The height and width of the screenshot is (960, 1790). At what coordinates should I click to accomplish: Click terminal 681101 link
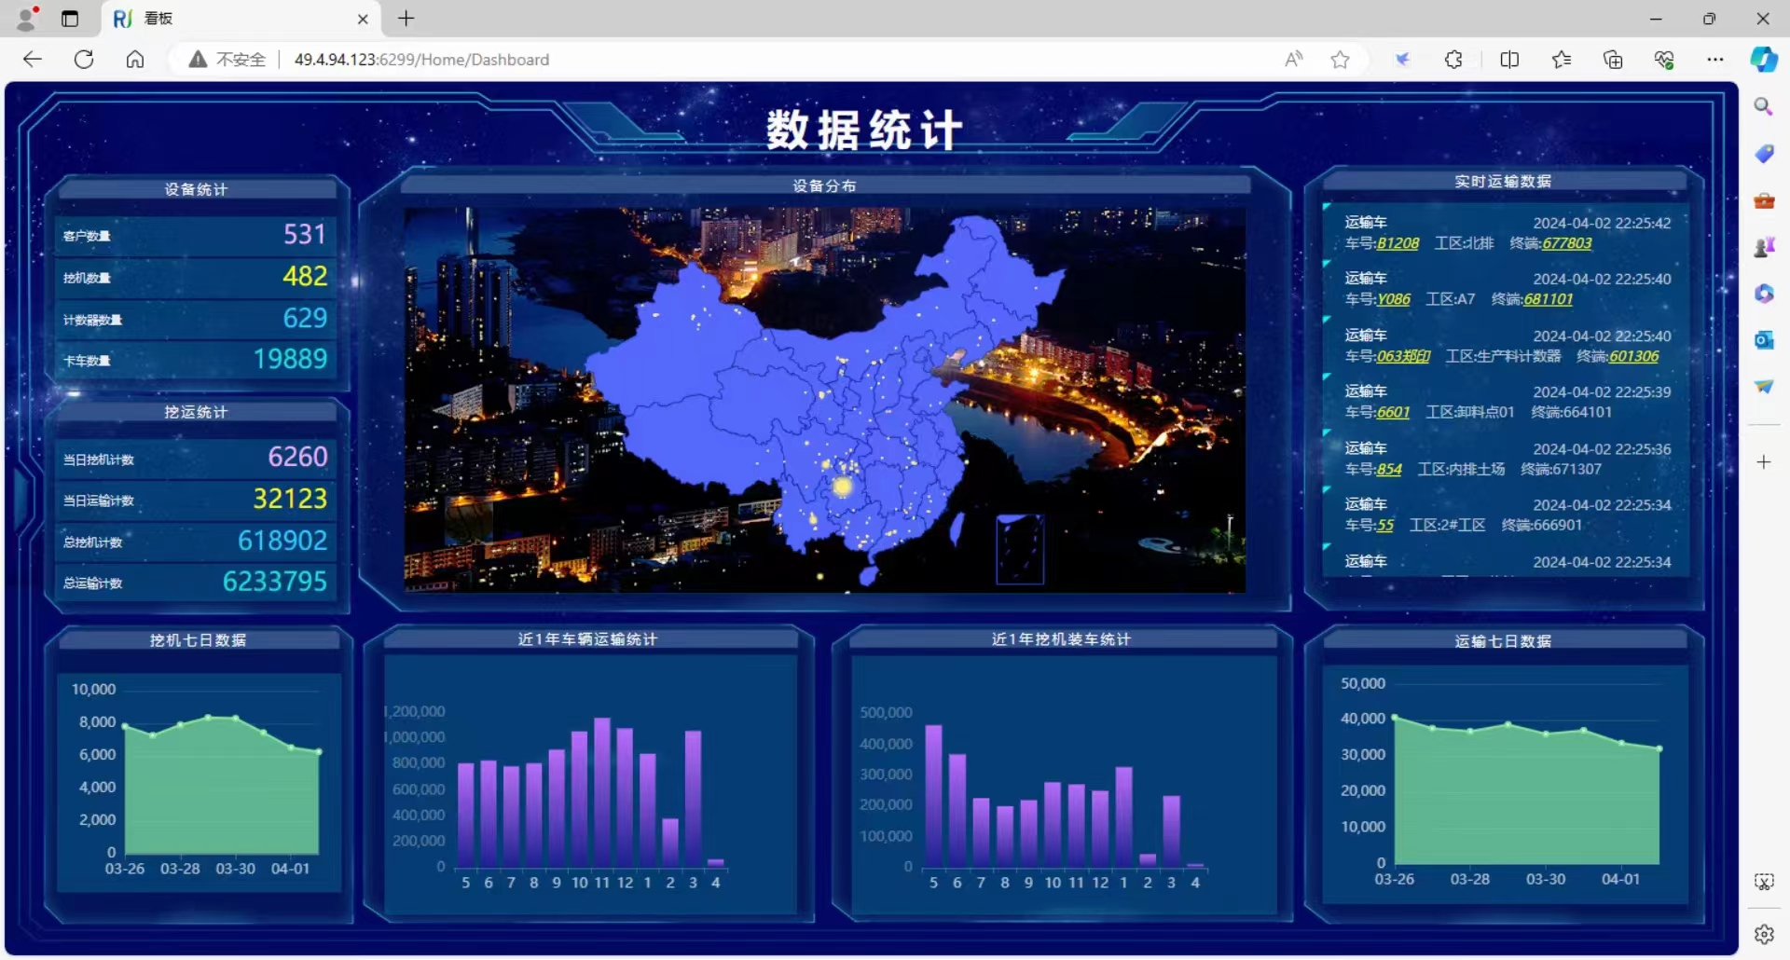(x=1548, y=299)
